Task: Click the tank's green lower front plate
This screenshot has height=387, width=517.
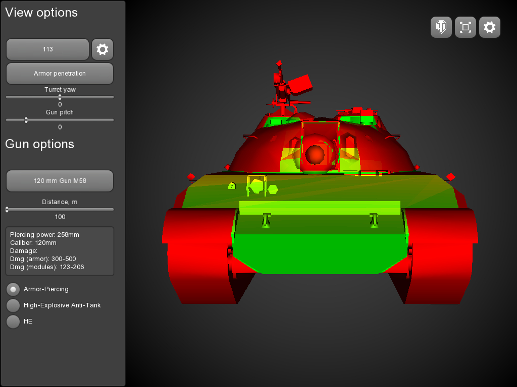Action: [320, 253]
